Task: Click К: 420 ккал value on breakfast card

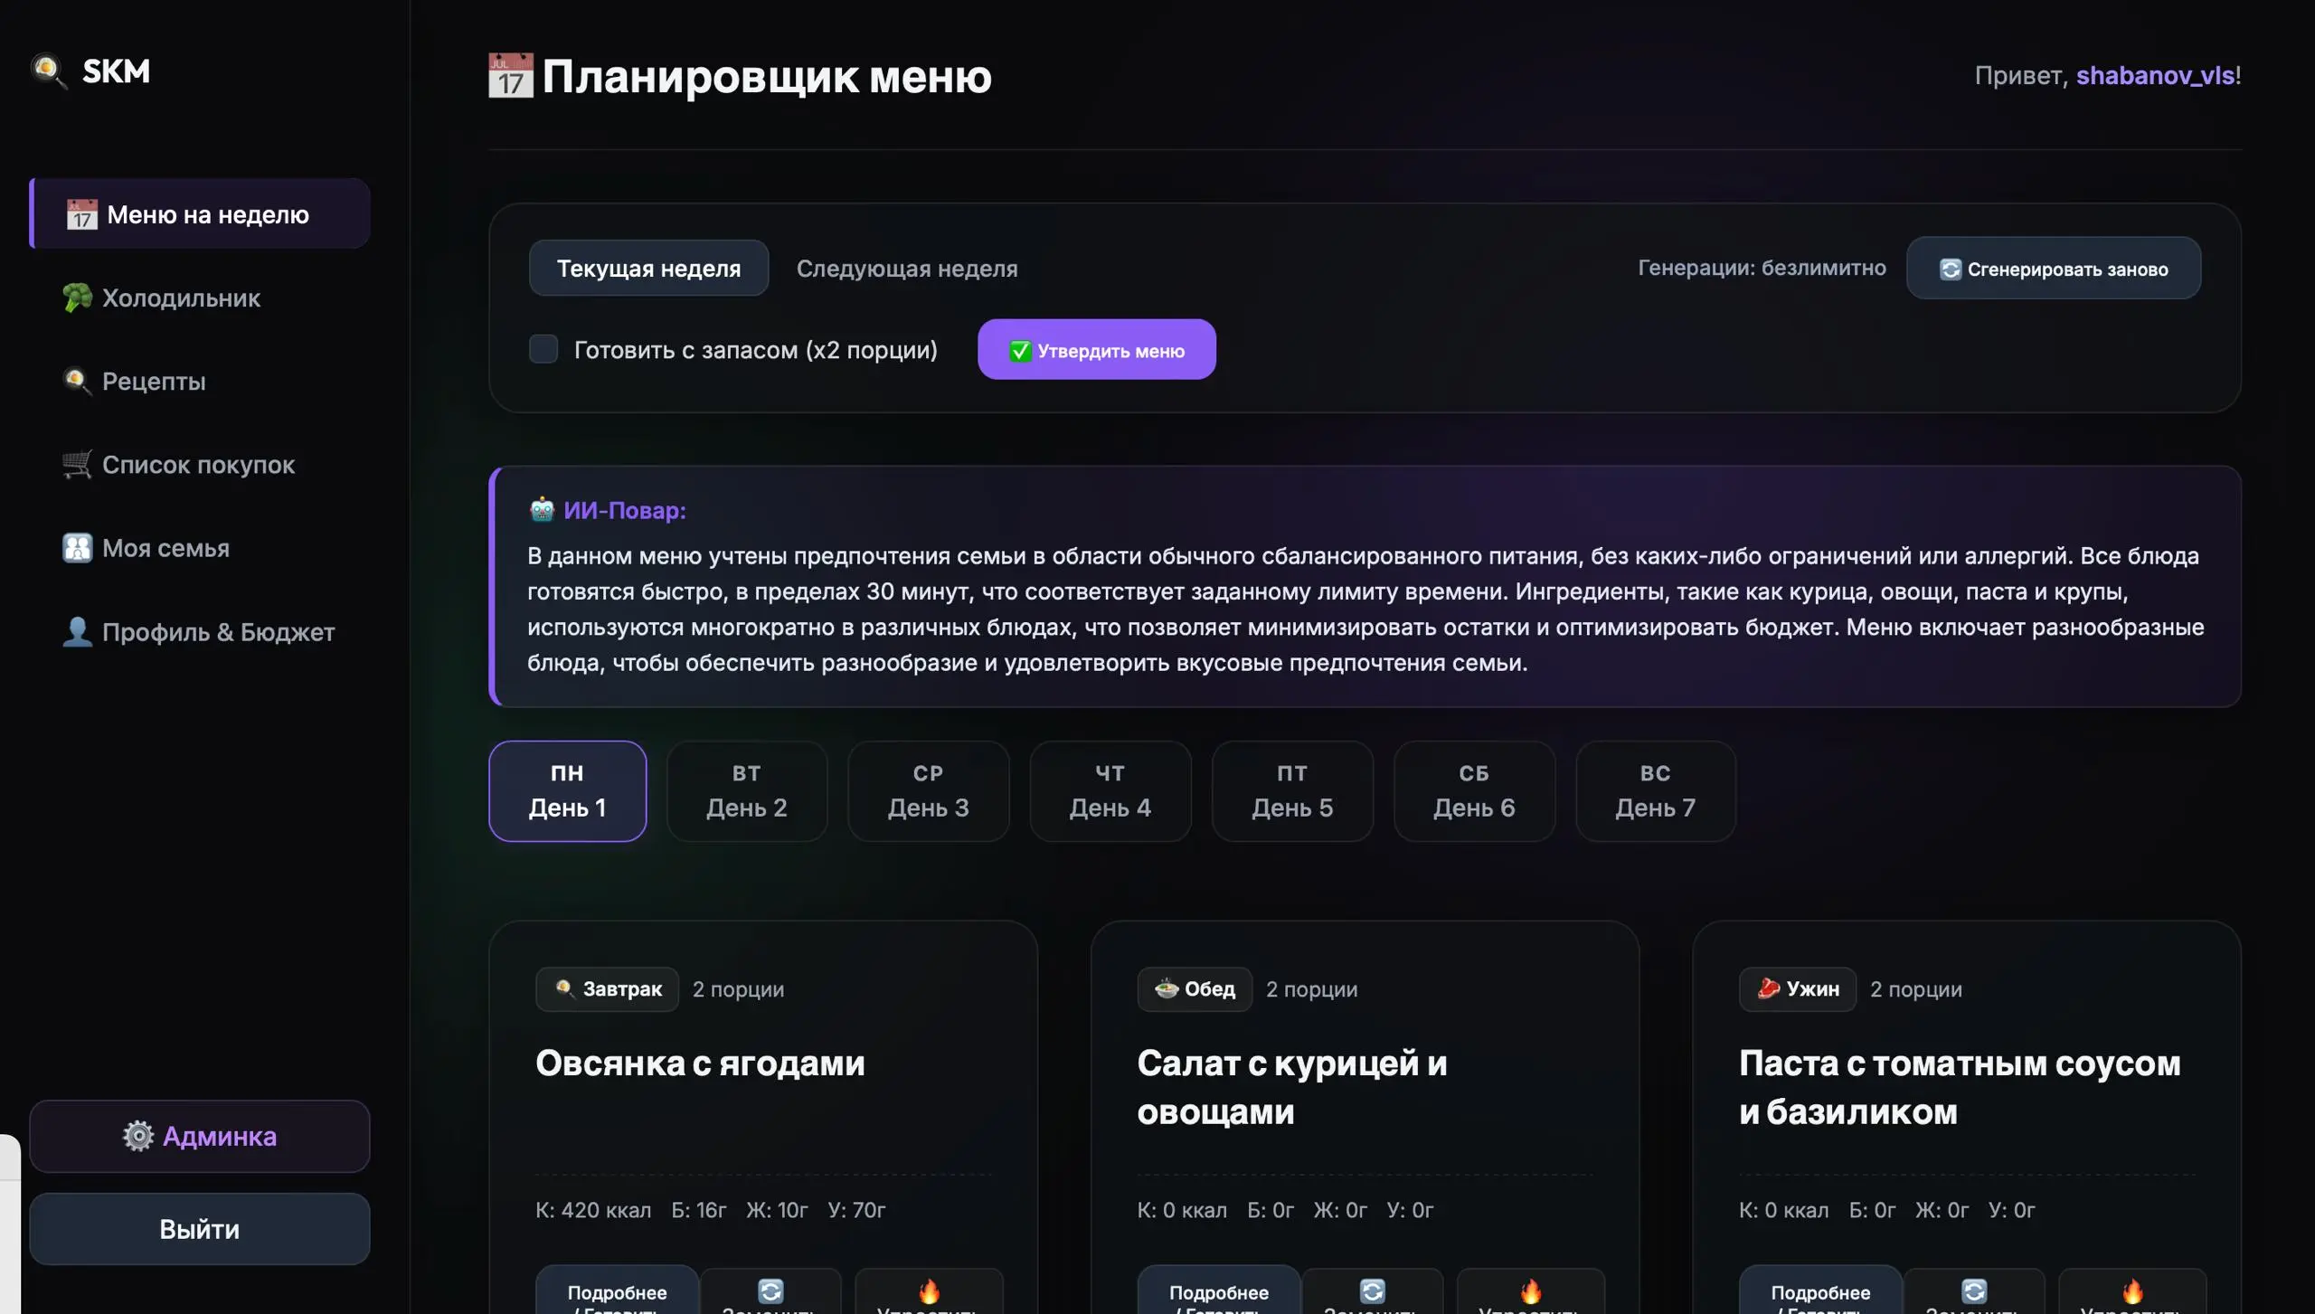Action: 593,1209
